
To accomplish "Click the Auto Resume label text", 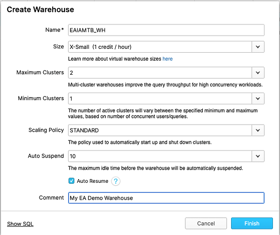I will (x=93, y=181).
